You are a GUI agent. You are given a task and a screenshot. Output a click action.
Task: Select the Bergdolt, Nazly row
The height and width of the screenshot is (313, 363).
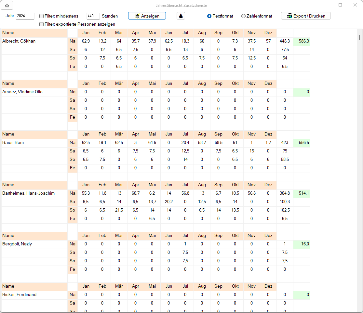coord(17,244)
